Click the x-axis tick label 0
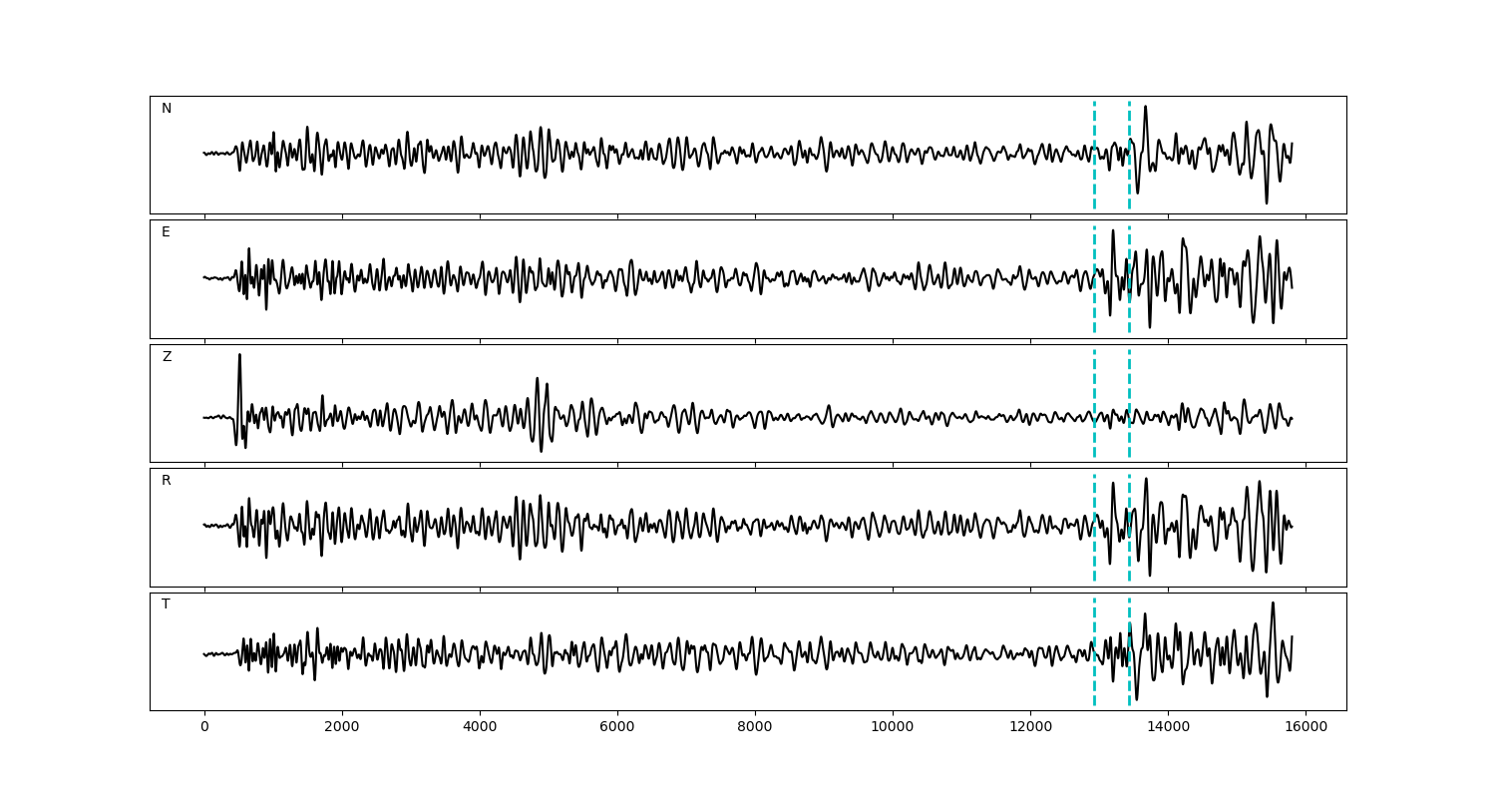1496x798 pixels. (204, 728)
